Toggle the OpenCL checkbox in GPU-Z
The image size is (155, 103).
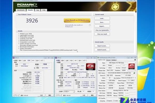pos(107,101)
